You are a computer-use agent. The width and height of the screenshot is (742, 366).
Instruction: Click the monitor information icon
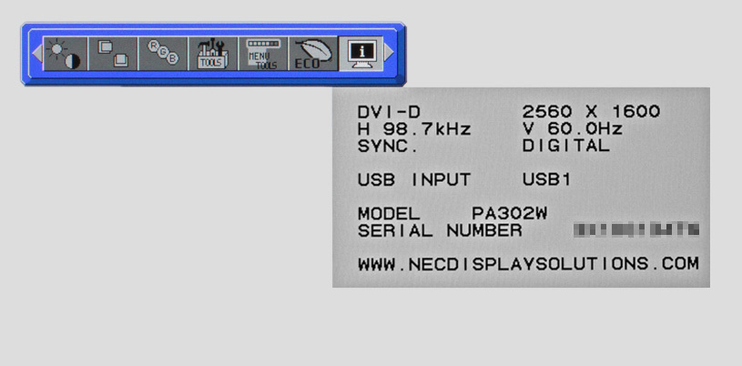tap(361, 54)
